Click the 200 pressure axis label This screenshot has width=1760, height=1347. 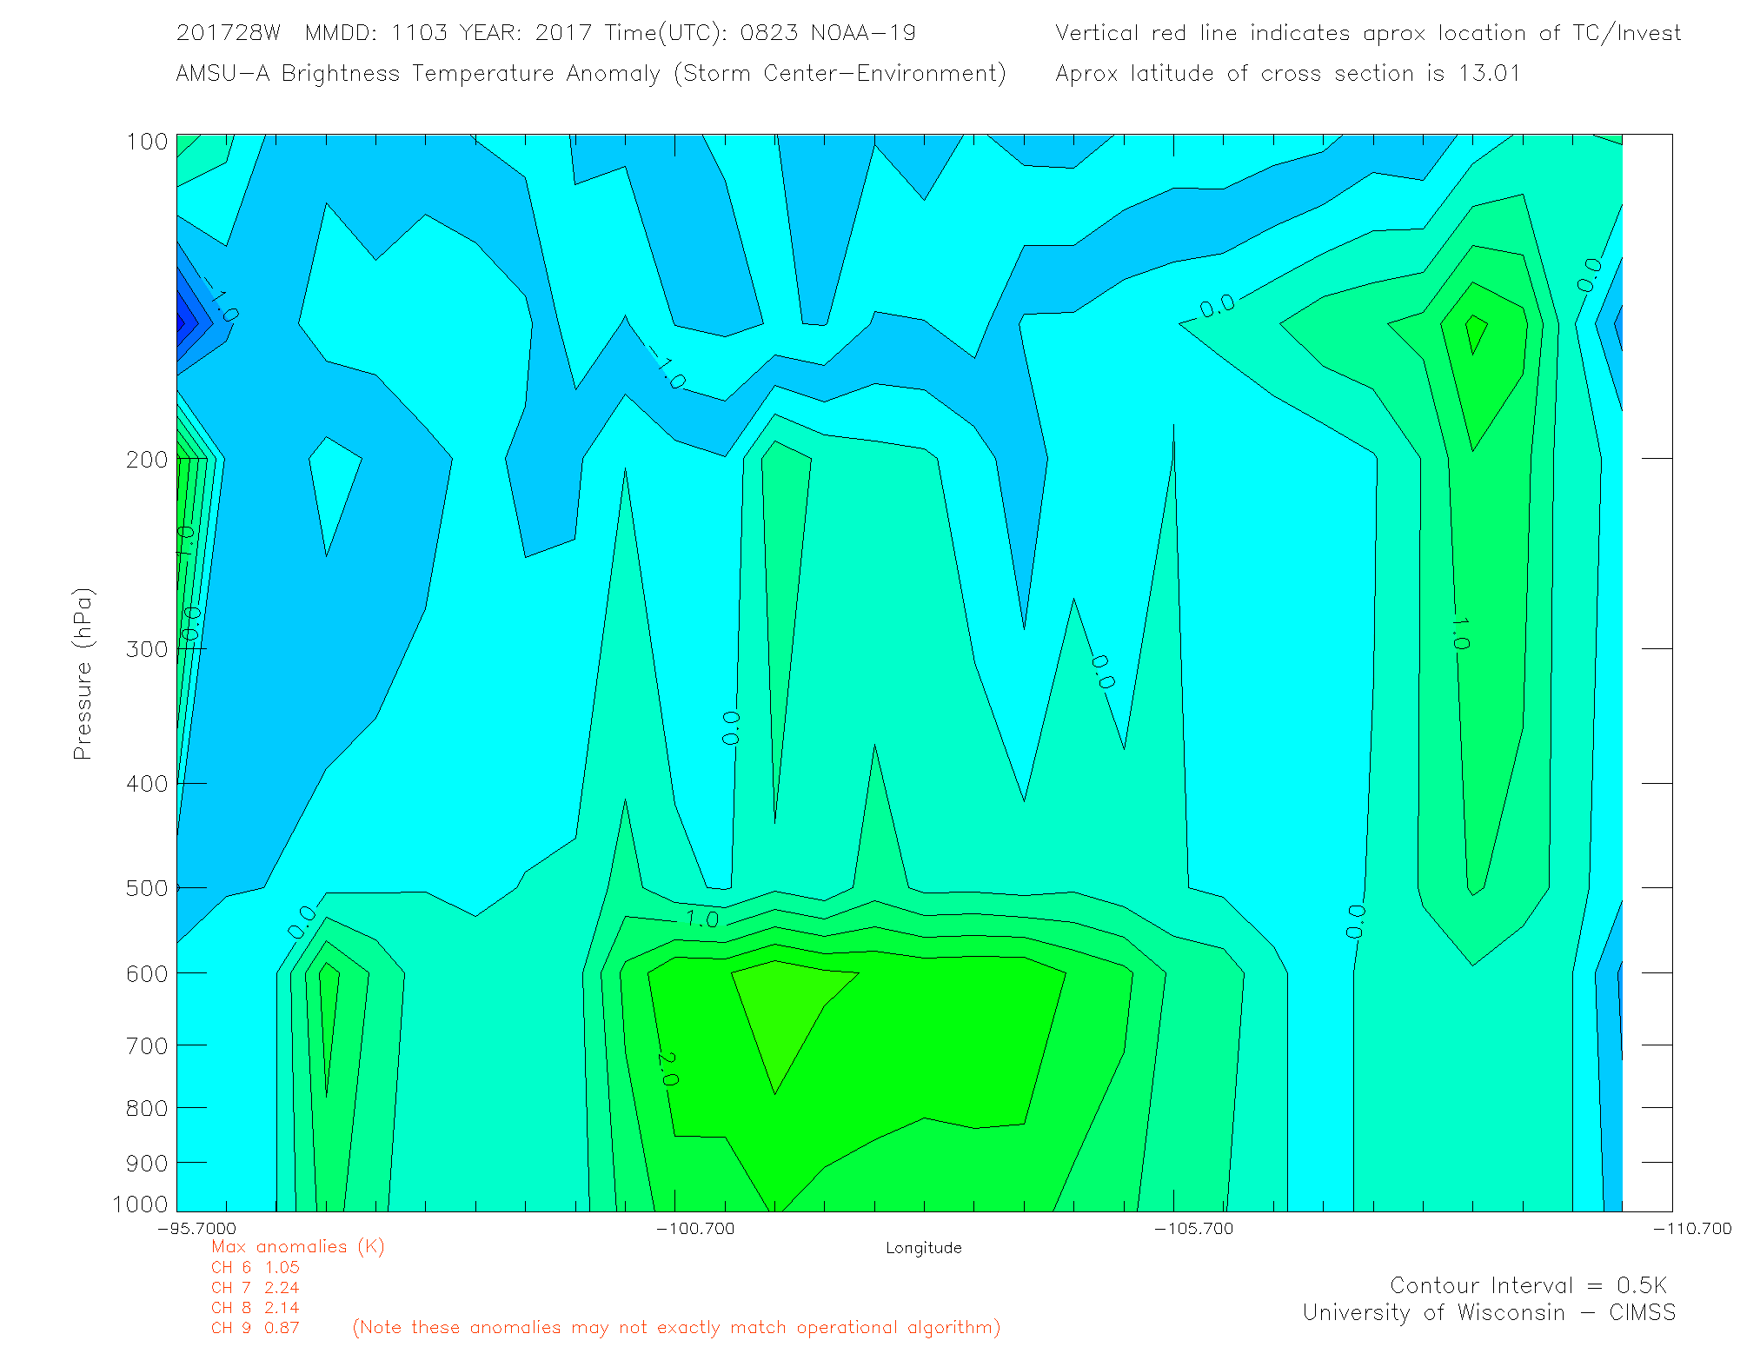point(147,459)
